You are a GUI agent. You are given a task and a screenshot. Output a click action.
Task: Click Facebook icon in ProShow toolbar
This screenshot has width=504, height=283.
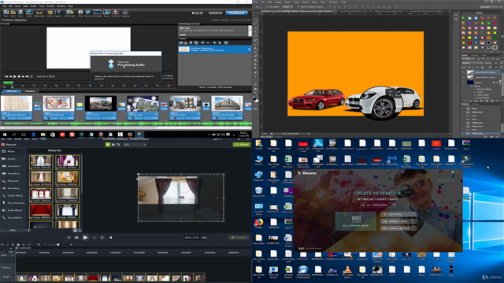point(125,13)
